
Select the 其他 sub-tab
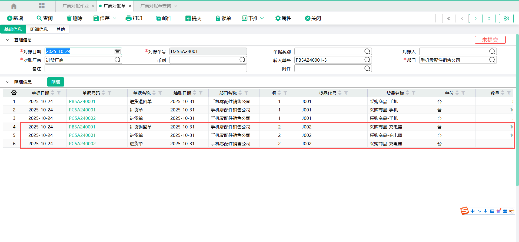click(x=61, y=29)
